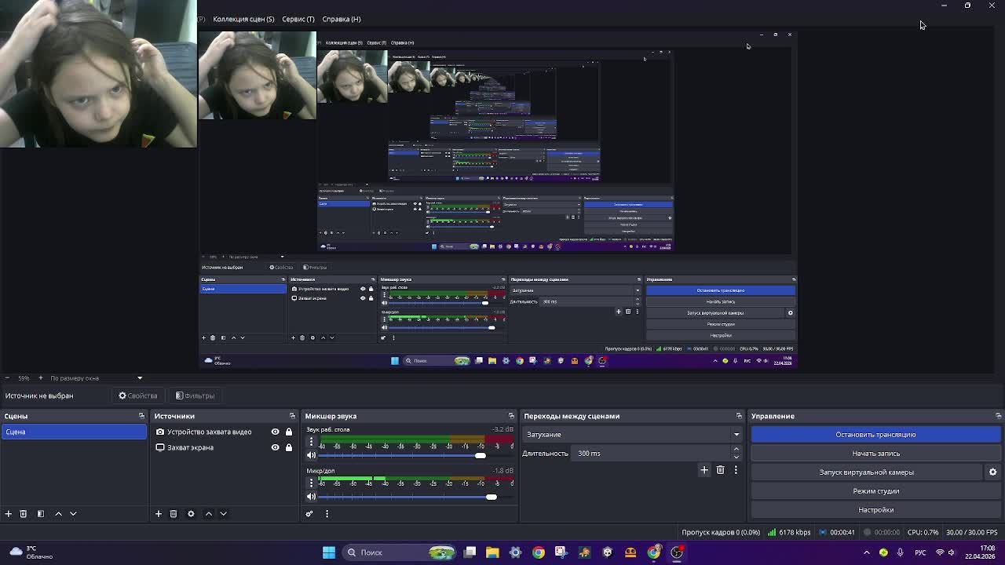Open transition properties three-dot menu

pyautogui.click(x=736, y=470)
